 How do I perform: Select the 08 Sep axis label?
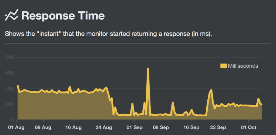click(161, 127)
